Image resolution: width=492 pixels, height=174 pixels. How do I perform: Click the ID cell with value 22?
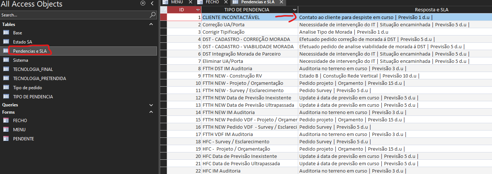coord(184,171)
